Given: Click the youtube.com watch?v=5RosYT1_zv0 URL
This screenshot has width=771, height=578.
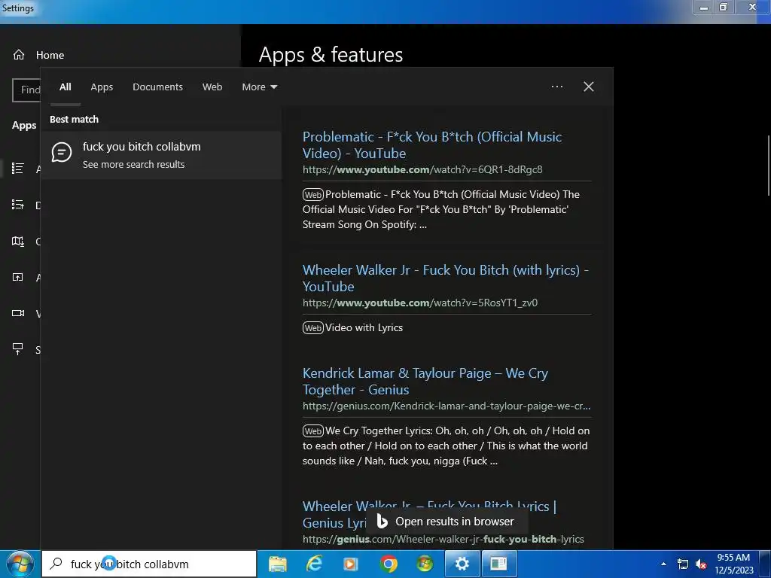Looking at the screenshot, I should (x=420, y=303).
